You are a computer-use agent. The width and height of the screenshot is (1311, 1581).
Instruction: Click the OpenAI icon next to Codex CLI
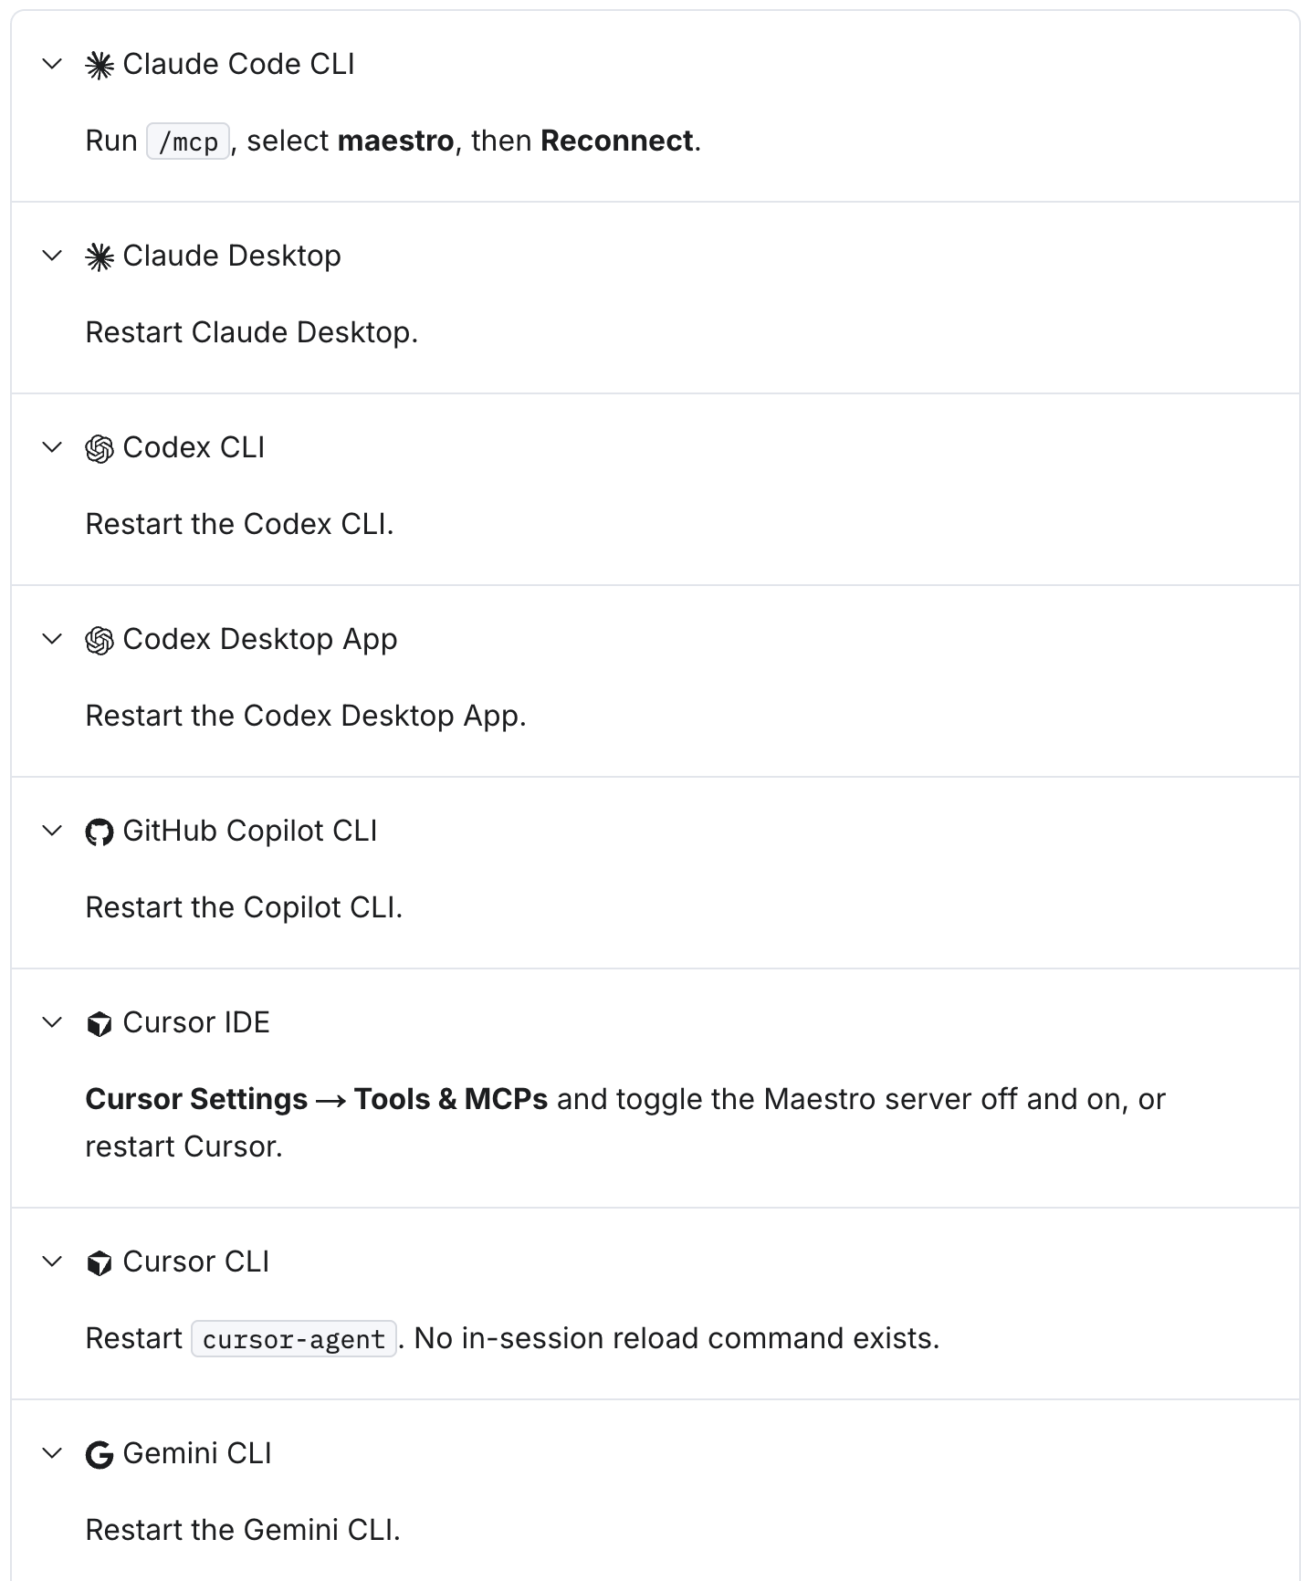click(x=100, y=449)
